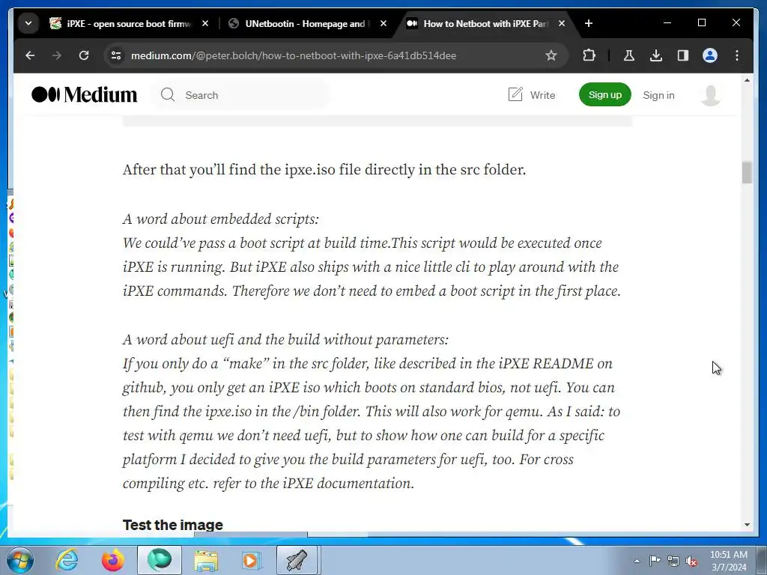Close the UNetbootin tab
The image size is (767, 575).
click(383, 23)
